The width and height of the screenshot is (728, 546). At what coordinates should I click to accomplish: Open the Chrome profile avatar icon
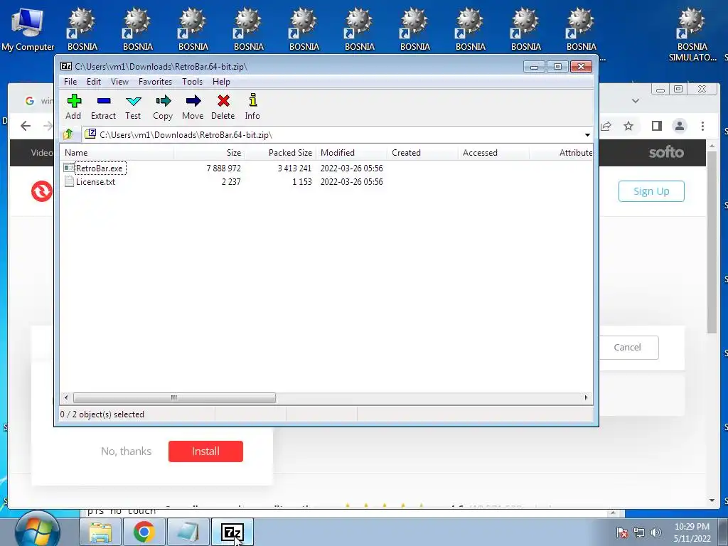(679, 126)
